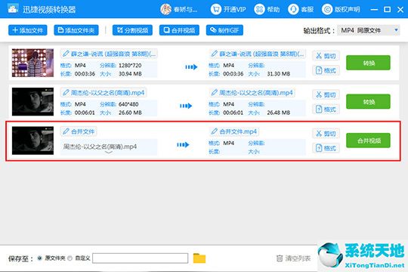Click 格式 format for 薛之谦 video row

(326, 70)
